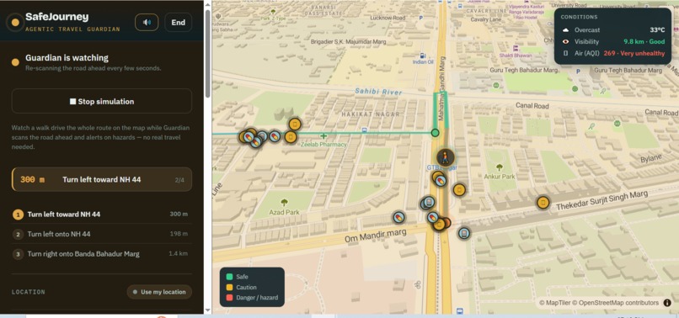This screenshot has height=318, width=679.
Task: Click pill marker at highway junction
Action: pos(432,217)
